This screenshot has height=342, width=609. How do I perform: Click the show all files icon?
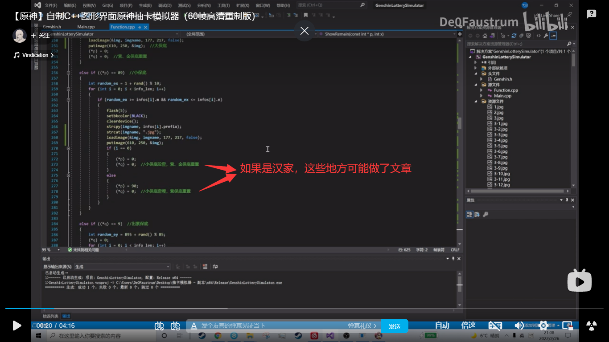528,36
